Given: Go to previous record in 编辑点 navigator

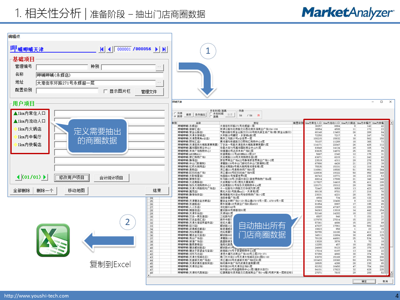Looking at the screenshot, I should point(110,49).
